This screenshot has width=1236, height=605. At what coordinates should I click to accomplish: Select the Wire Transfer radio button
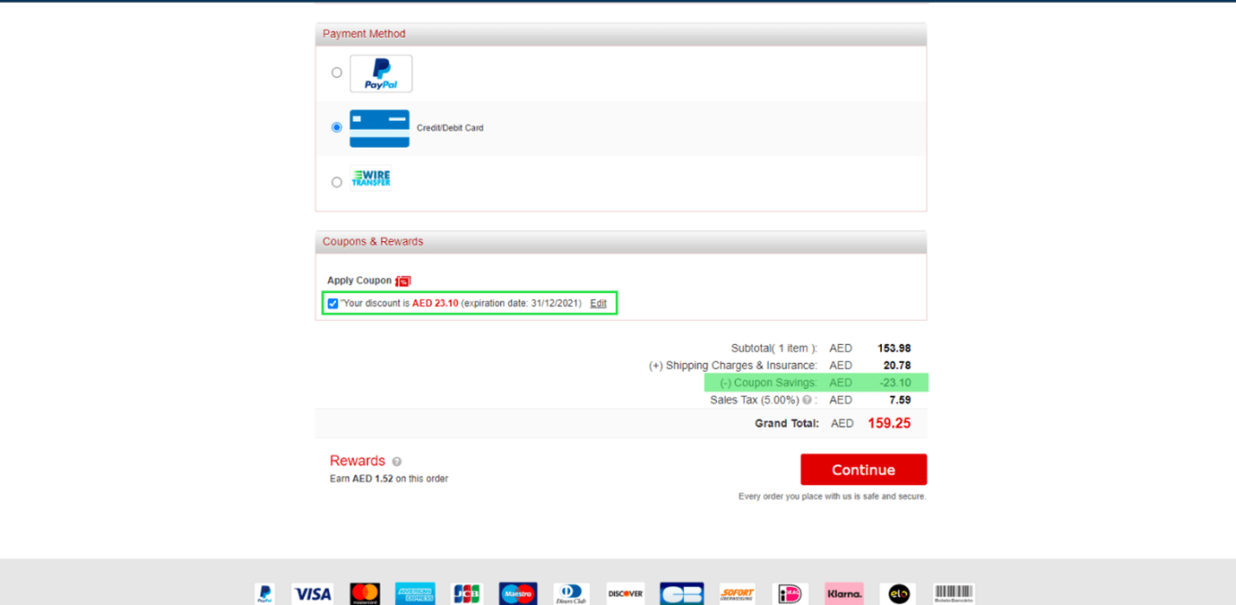click(337, 182)
